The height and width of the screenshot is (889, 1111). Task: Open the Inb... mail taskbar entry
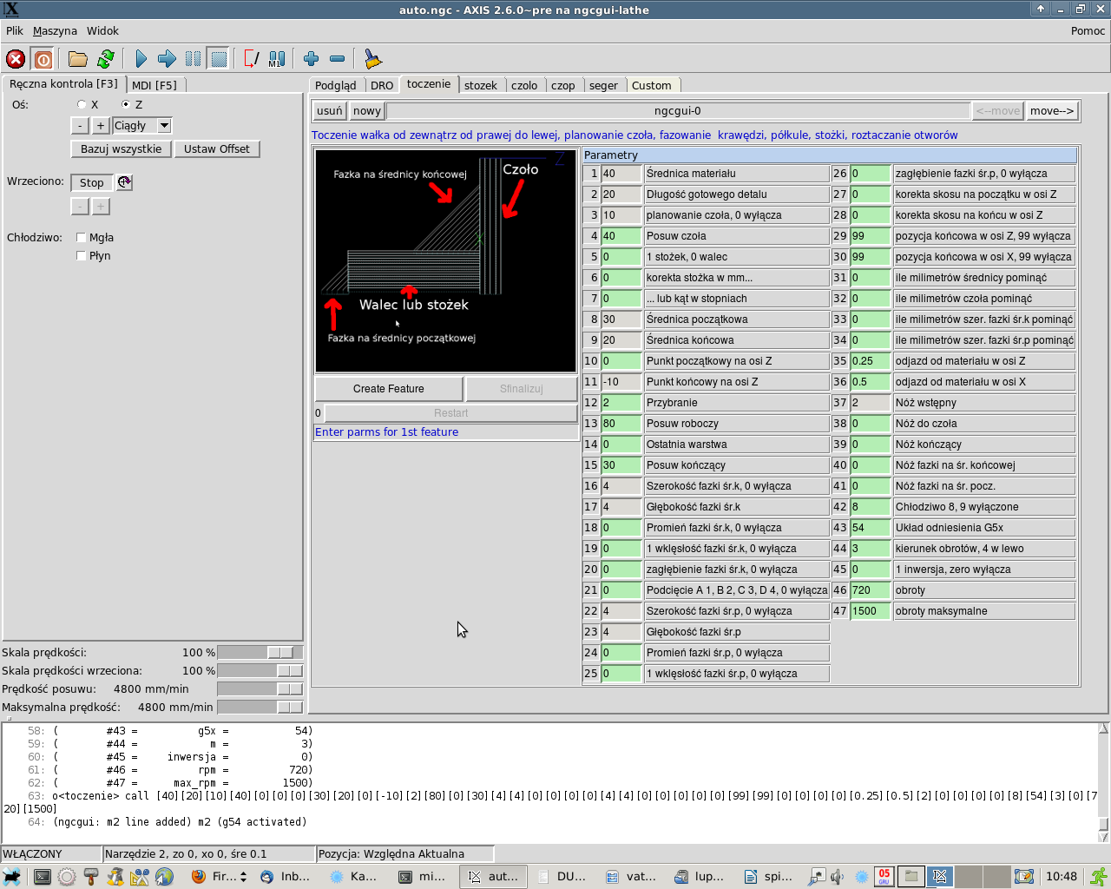point(286,876)
